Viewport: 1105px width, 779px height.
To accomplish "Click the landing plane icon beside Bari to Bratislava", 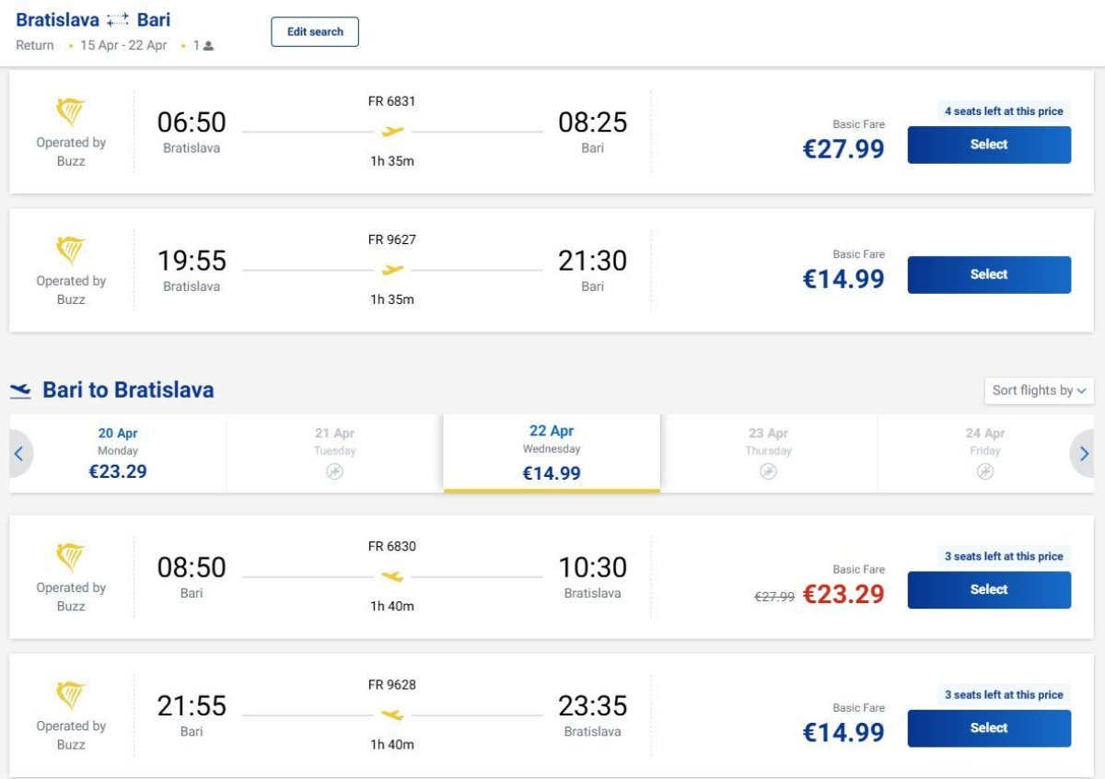I will 20,391.
